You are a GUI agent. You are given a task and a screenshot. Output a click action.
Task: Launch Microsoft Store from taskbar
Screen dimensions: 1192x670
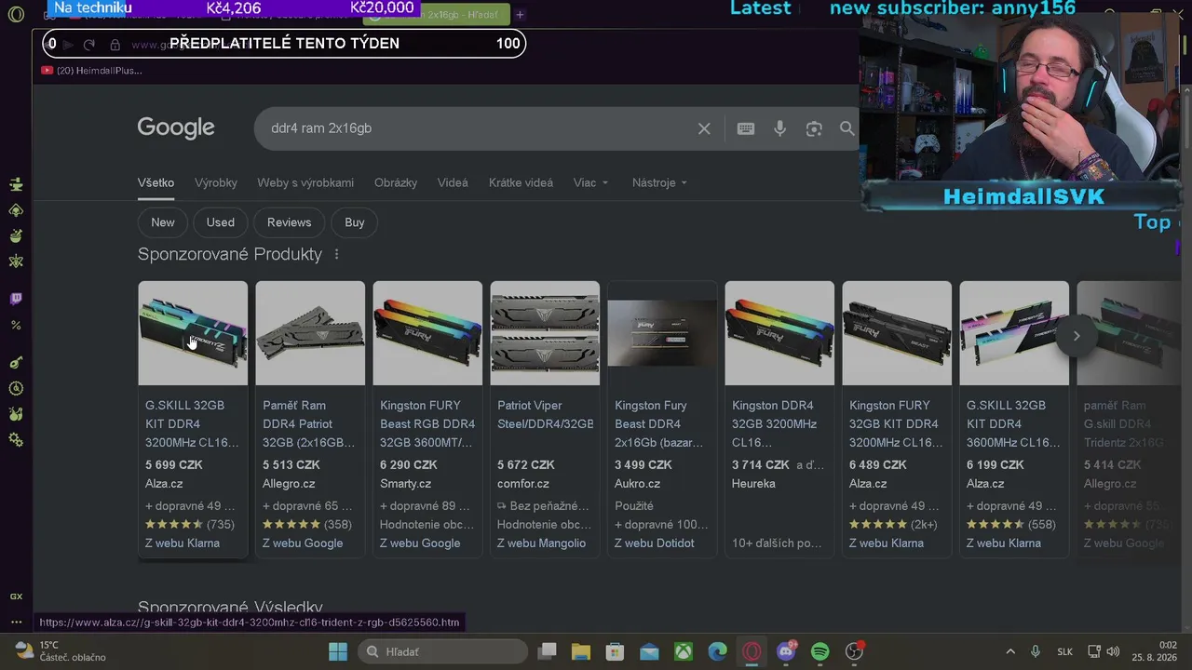(x=615, y=651)
